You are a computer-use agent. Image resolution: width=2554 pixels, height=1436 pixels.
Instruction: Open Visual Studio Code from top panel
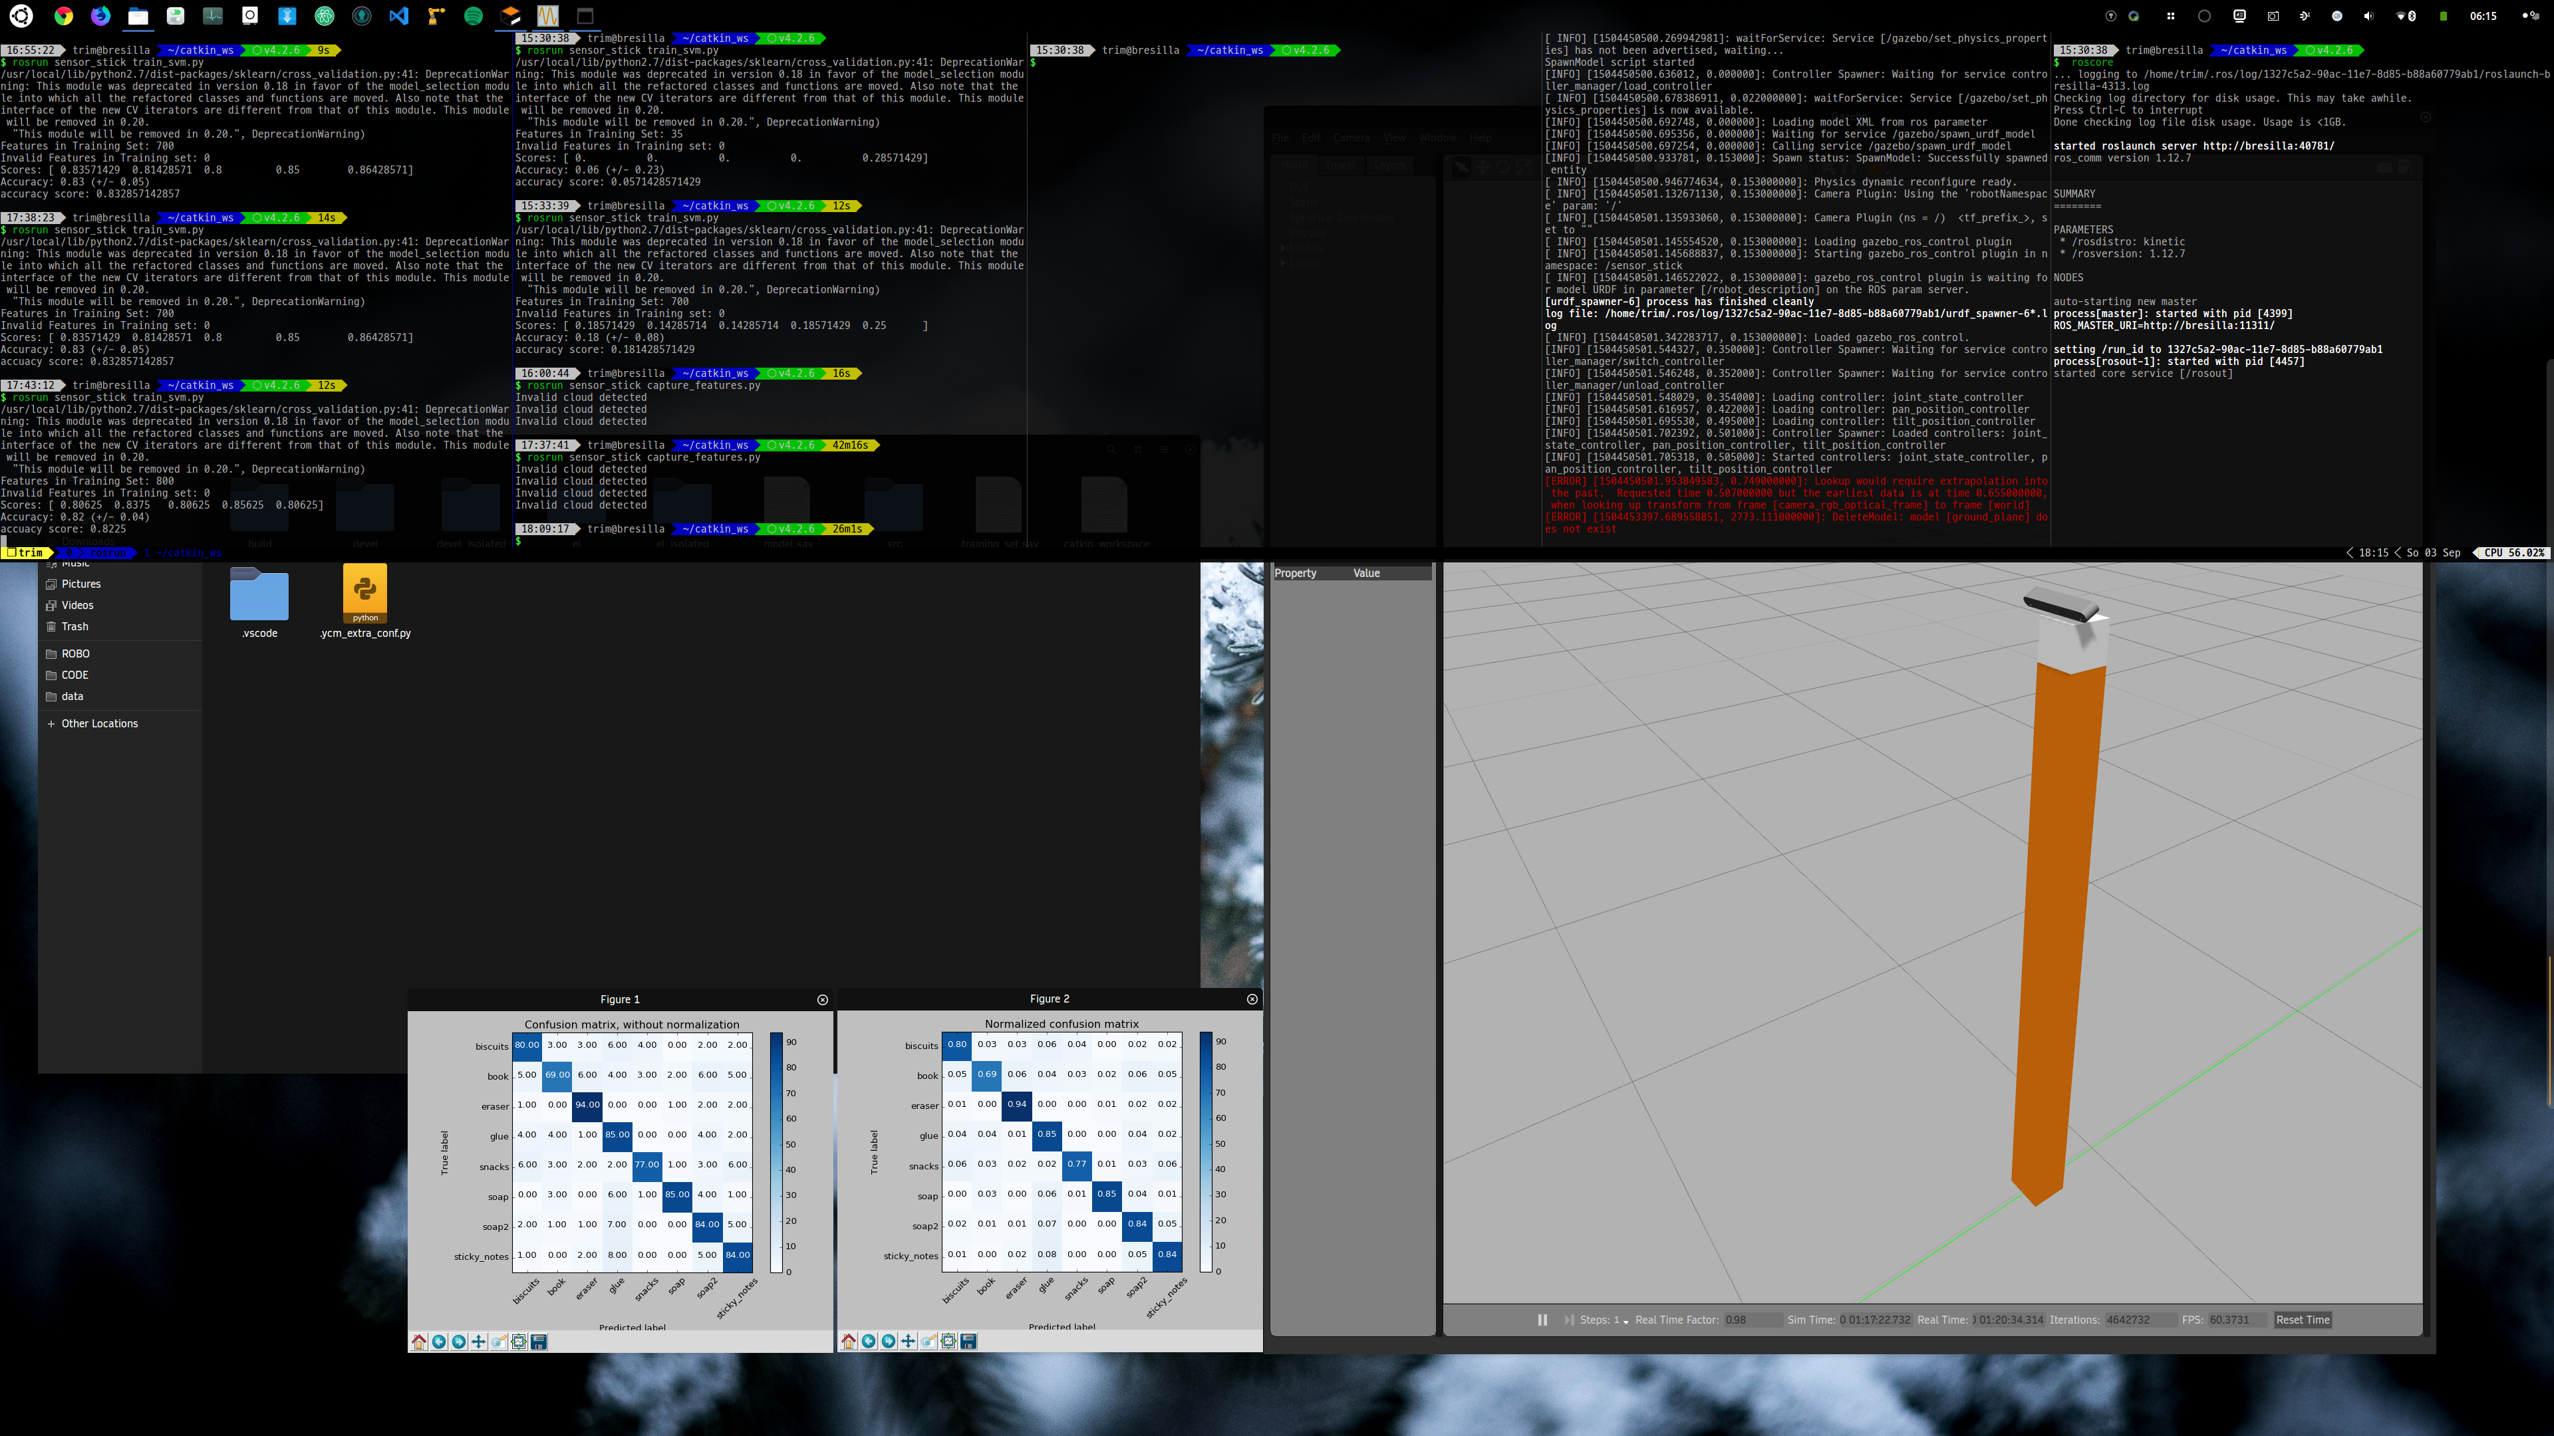click(x=398, y=16)
